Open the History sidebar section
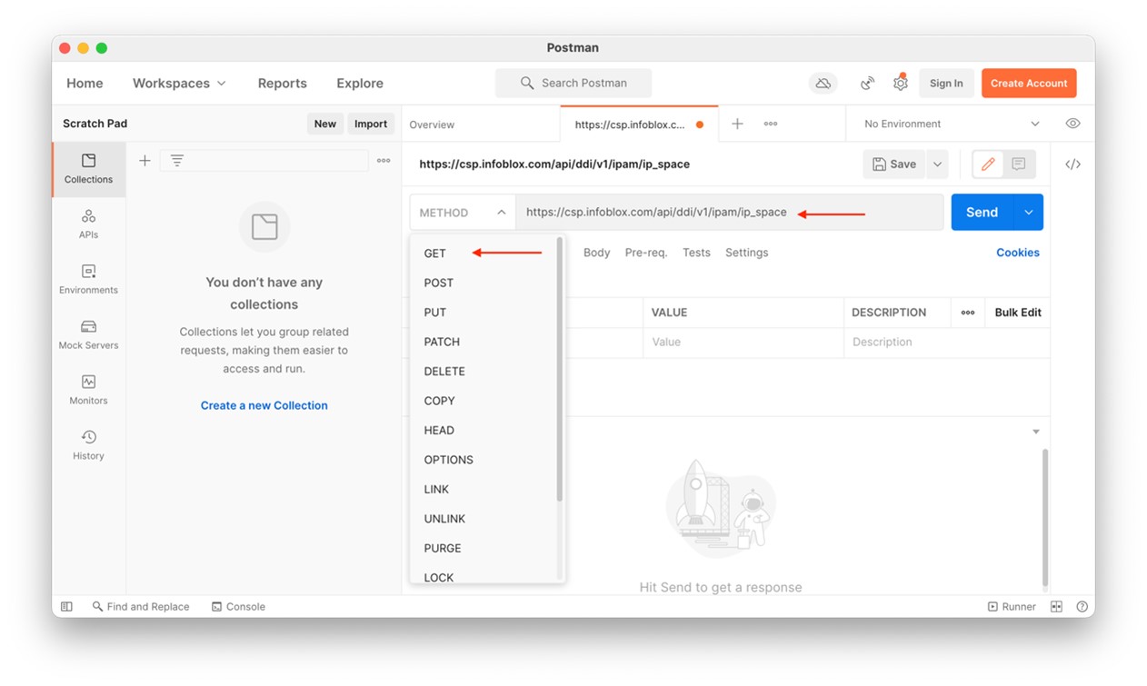 pos(88,445)
